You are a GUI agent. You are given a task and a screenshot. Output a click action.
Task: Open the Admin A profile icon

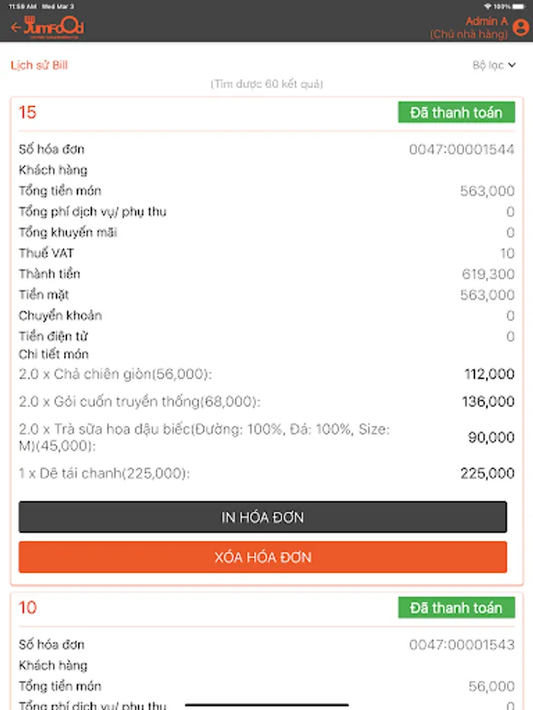click(x=520, y=28)
